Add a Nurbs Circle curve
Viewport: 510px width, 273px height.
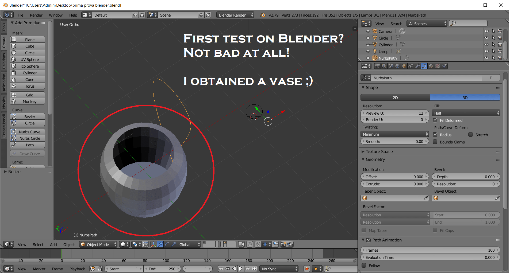[27, 138]
